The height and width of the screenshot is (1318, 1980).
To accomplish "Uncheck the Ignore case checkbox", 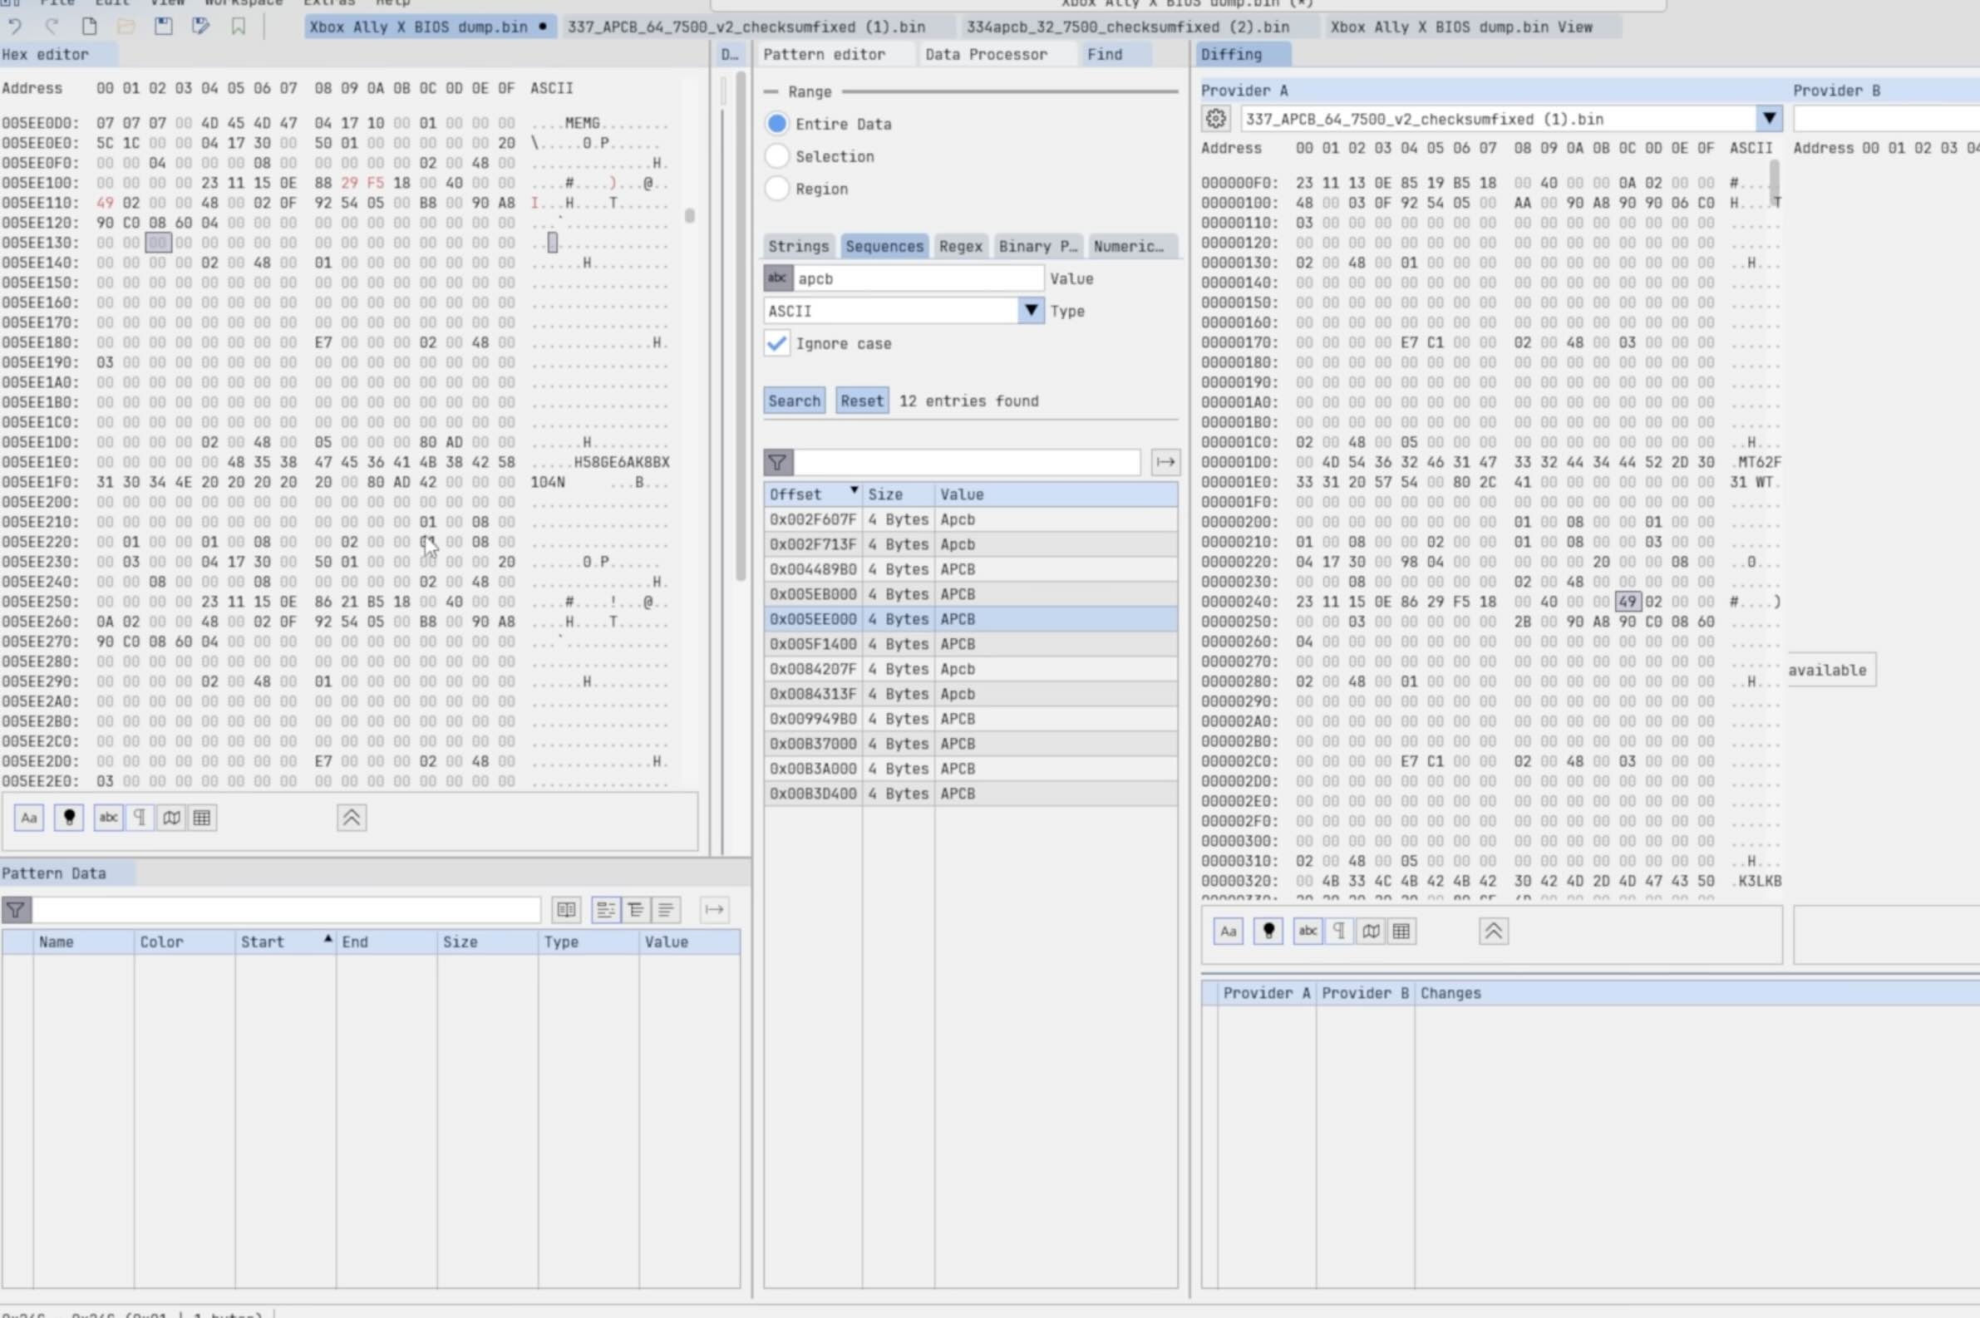I will 777,343.
